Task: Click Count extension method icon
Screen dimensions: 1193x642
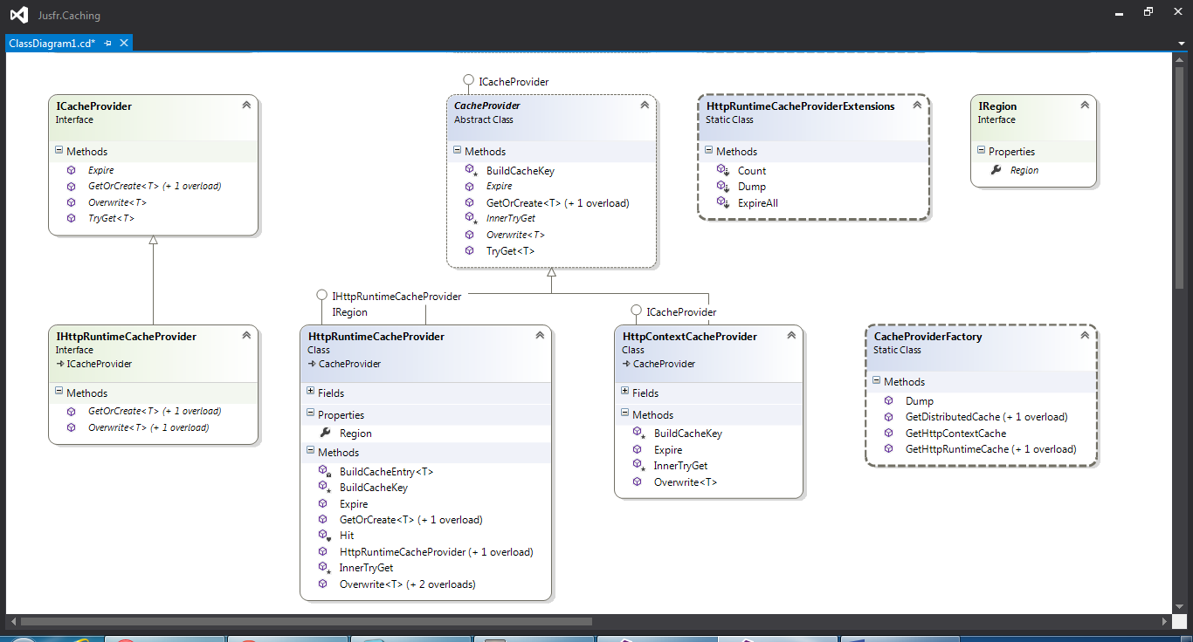Action: 722,170
